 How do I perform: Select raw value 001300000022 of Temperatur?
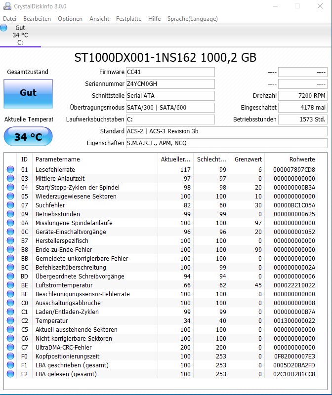click(294, 320)
